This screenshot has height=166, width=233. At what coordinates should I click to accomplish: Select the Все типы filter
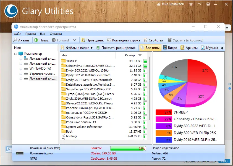(x=150, y=48)
